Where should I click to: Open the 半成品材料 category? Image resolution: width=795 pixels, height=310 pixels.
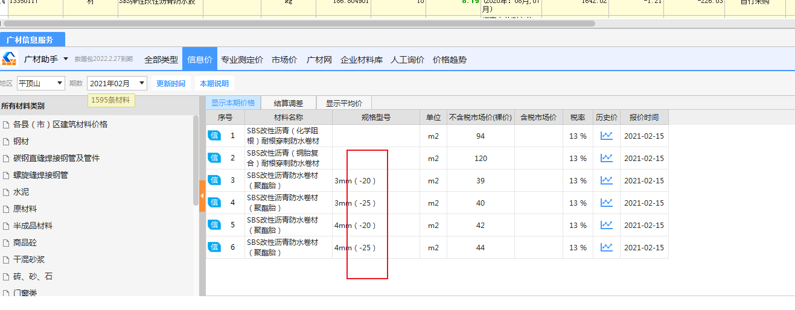33,226
